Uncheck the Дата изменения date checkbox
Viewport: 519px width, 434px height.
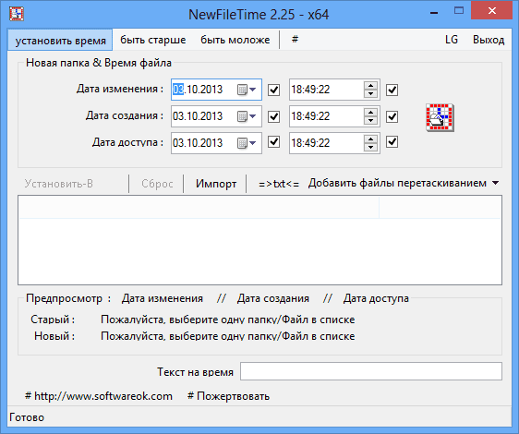(273, 90)
